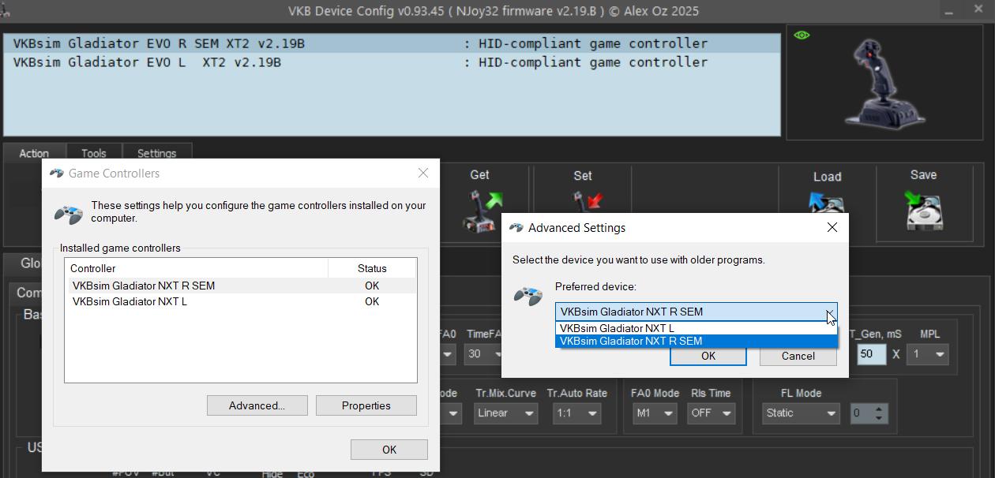This screenshot has width=995, height=478.
Task: Click the Status column header
Action: pyautogui.click(x=372, y=268)
